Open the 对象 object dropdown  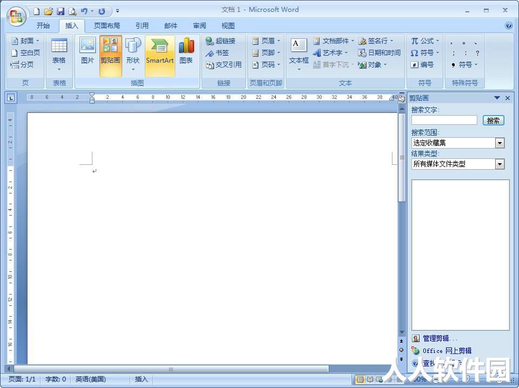pyautogui.click(x=372, y=64)
